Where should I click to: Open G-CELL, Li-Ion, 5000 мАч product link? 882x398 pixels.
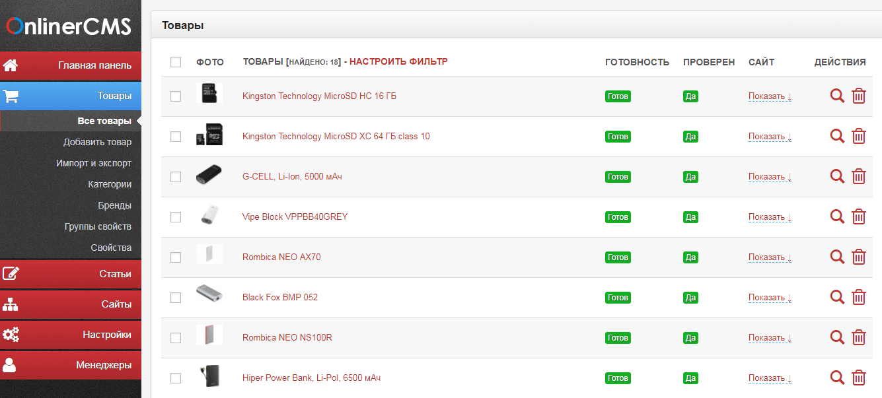tap(292, 177)
